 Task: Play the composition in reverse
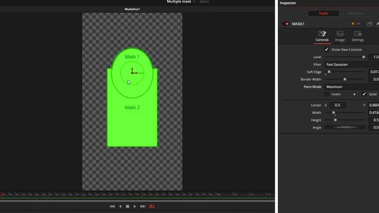(x=120, y=206)
